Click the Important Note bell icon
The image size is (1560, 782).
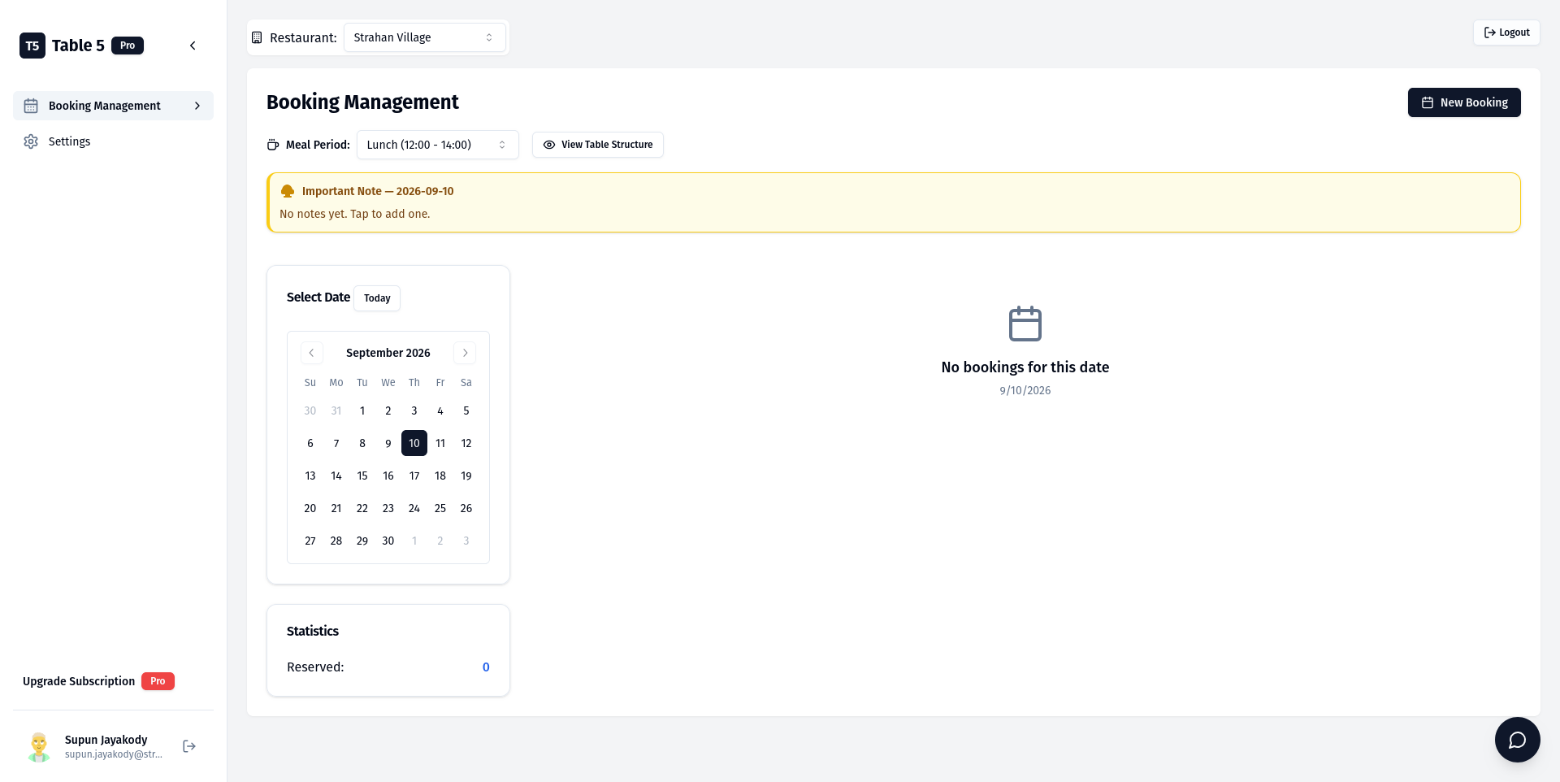point(288,191)
